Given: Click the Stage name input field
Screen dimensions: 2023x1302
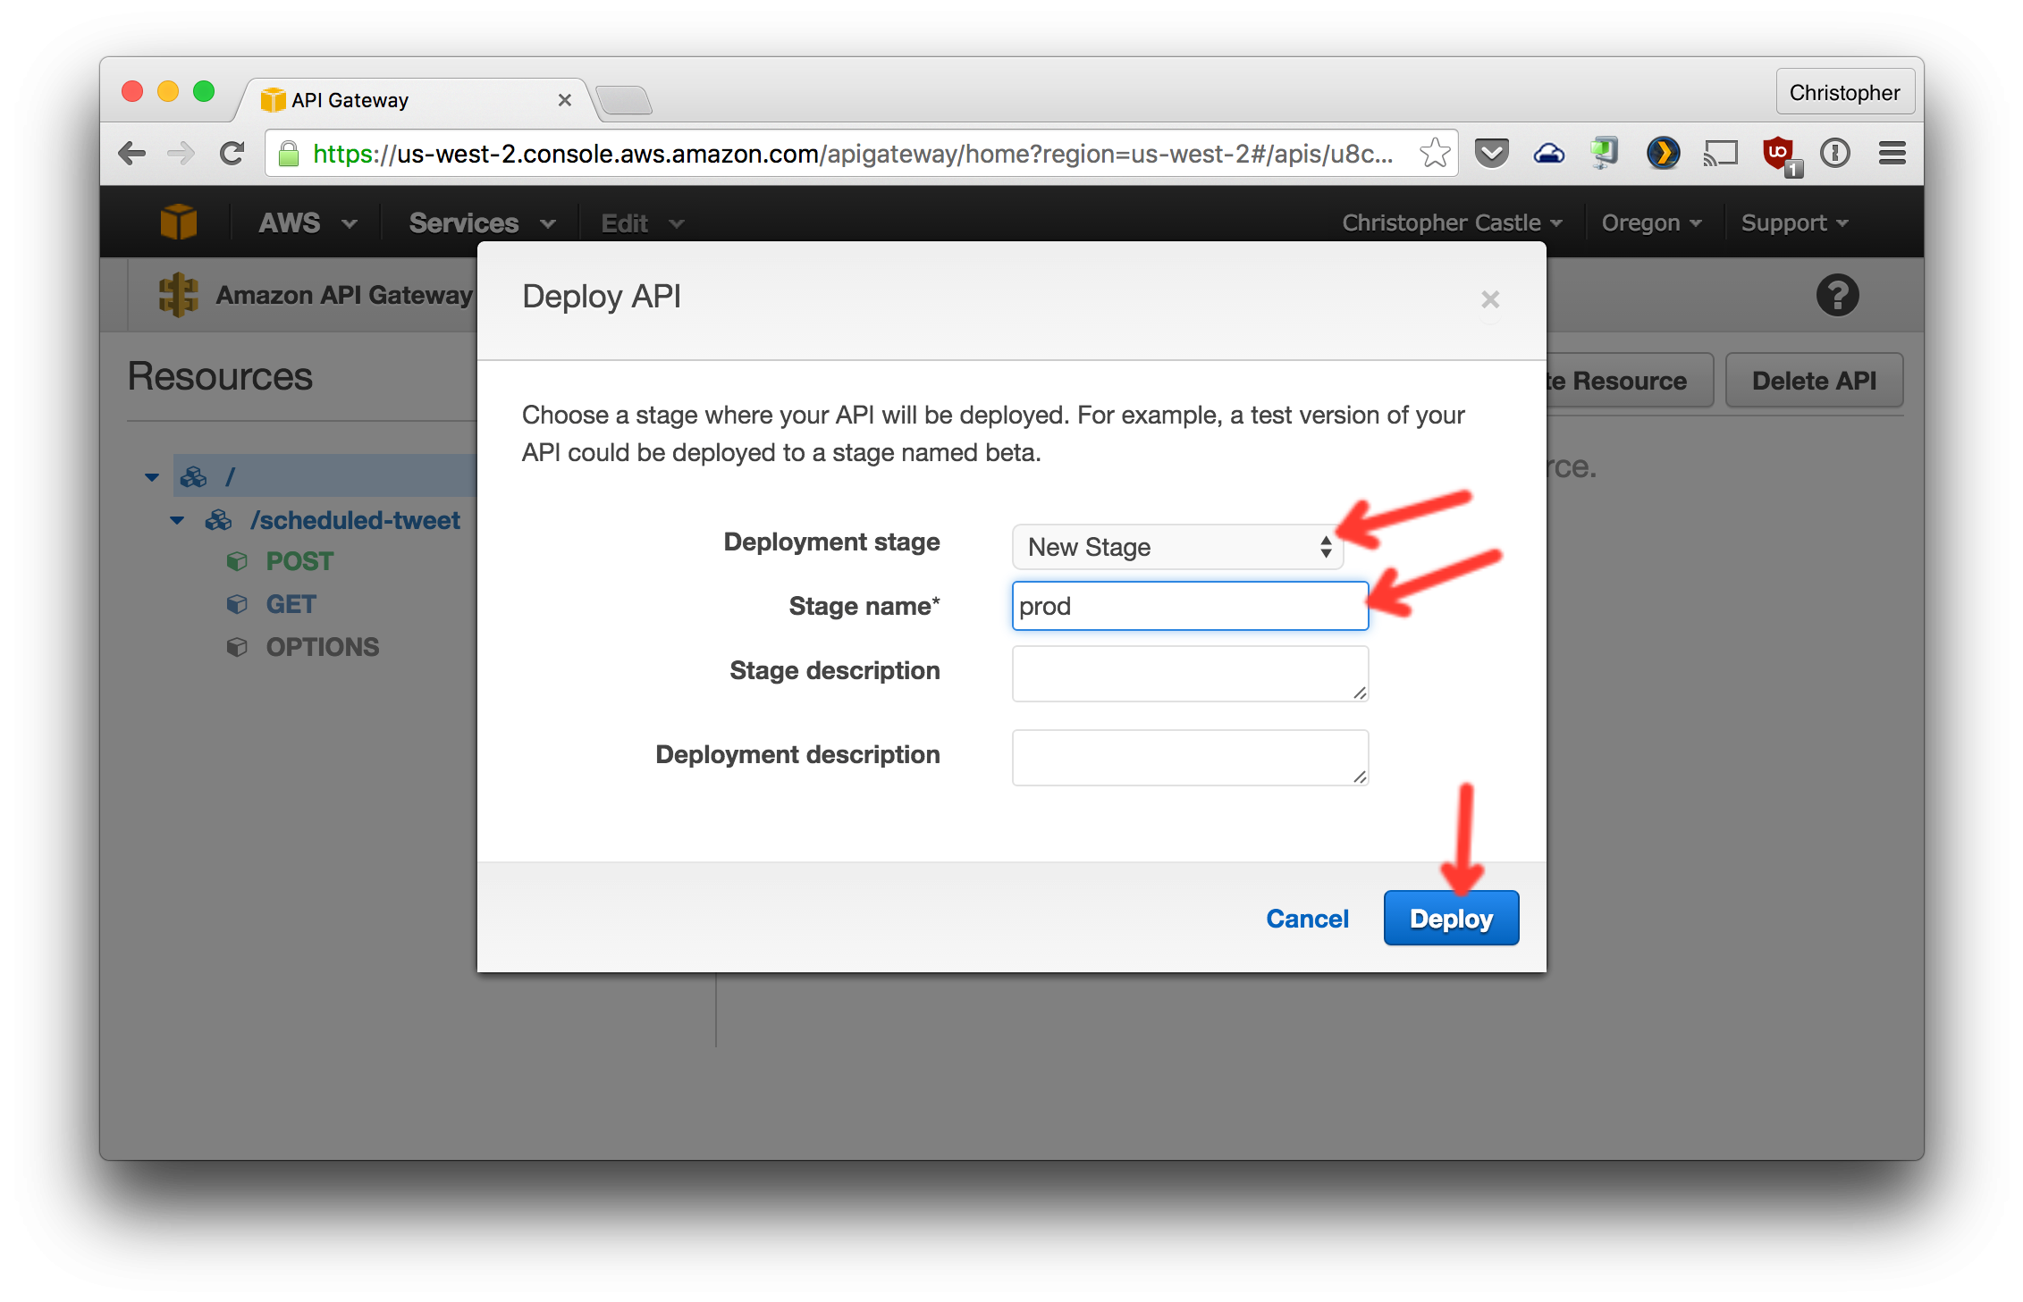Looking at the screenshot, I should 1189,606.
